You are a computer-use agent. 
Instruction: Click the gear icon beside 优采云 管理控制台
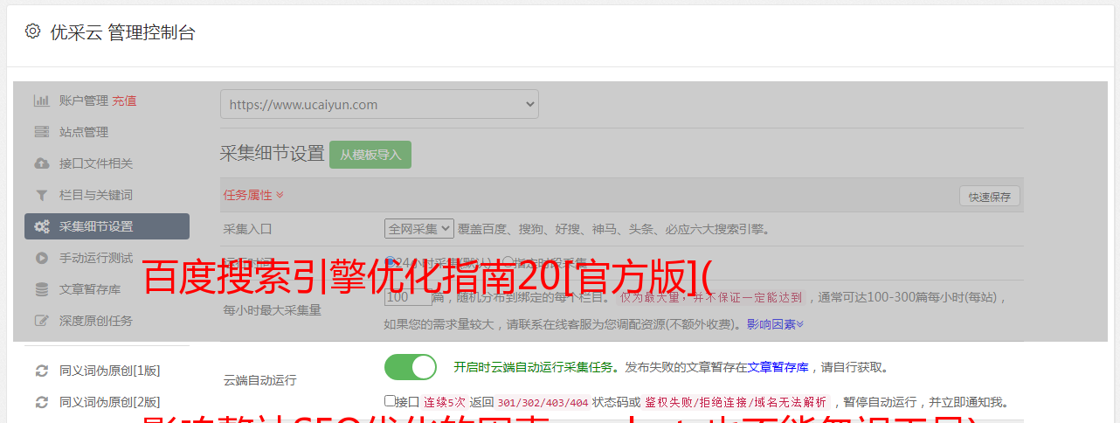tap(32, 31)
